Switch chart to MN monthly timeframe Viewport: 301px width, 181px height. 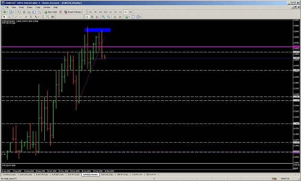click(x=131, y=12)
